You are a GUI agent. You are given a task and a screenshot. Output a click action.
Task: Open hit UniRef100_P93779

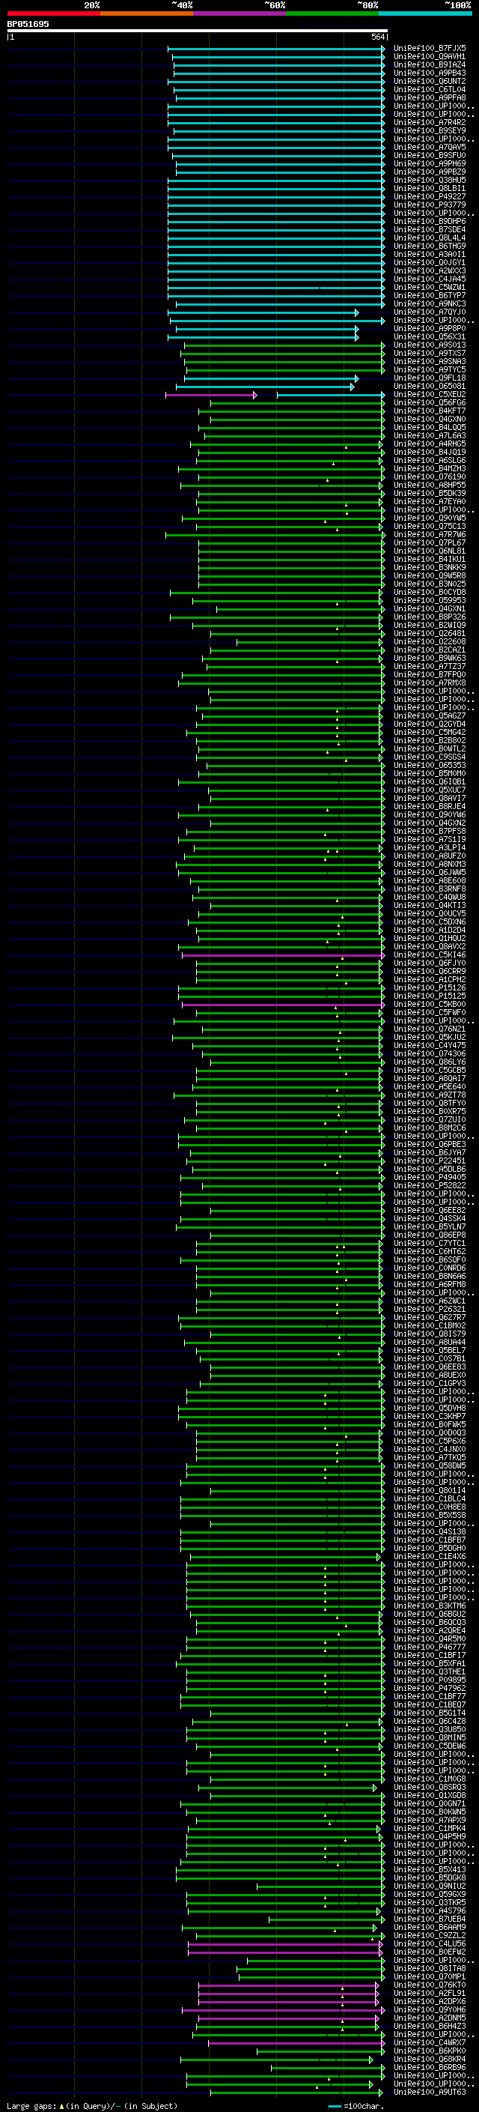click(x=430, y=205)
